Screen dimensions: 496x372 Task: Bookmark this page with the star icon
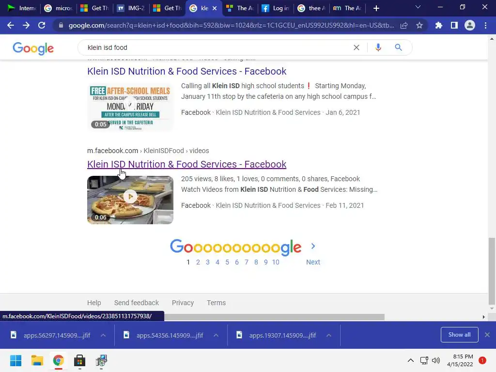pos(419,25)
